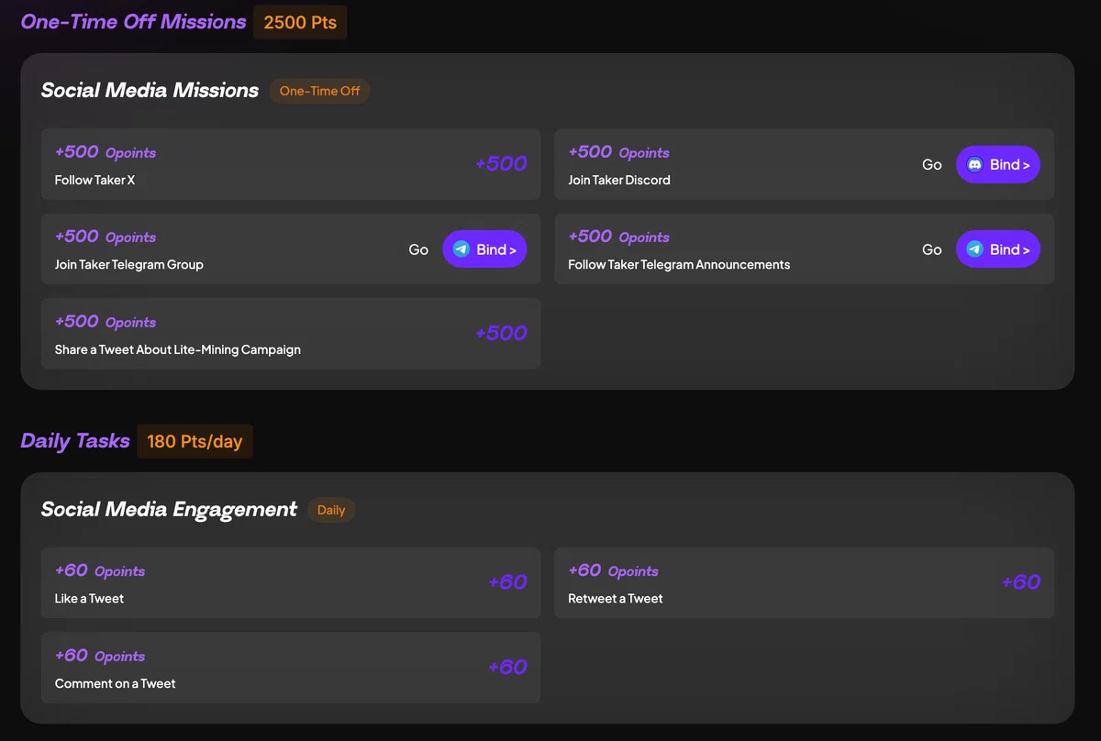
Task: Claim +60 for Retweet a Tweet
Action: [x=1020, y=582]
